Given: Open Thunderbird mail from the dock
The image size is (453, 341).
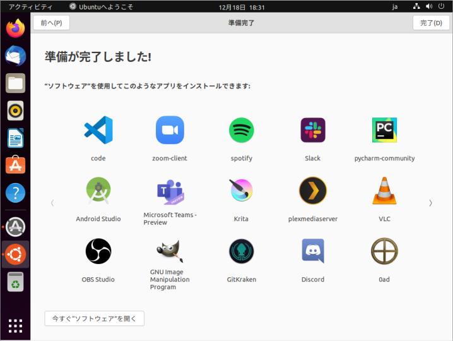Looking at the screenshot, I should click(15, 56).
